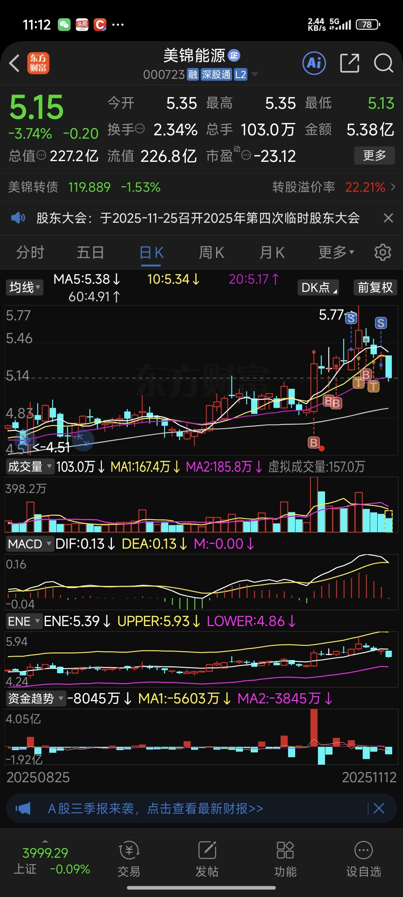Viewport: 403px width, 897px height.
Task: Tap the red C app notification icon
Action: (x=100, y=25)
